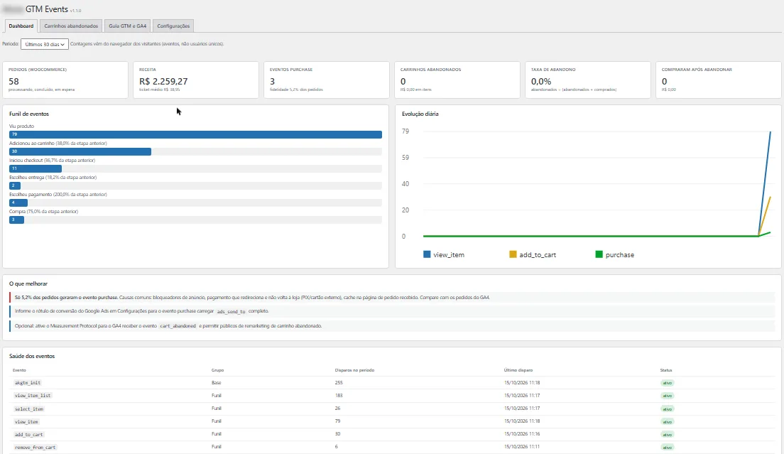Click the Iniciou checkout bar showing 11
This screenshot has width=784, height=454.
[36, 168]
